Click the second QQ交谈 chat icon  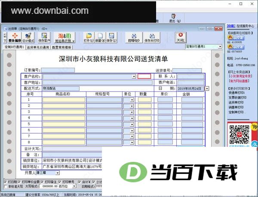tap(236, 47)
